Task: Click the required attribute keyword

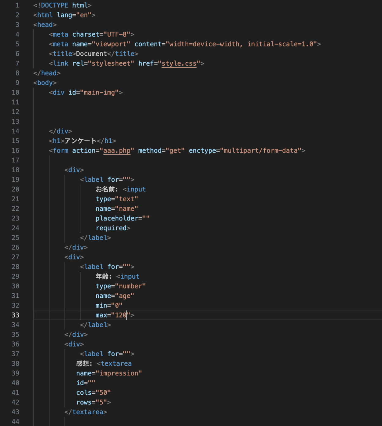Action: [x=111, y=228]
